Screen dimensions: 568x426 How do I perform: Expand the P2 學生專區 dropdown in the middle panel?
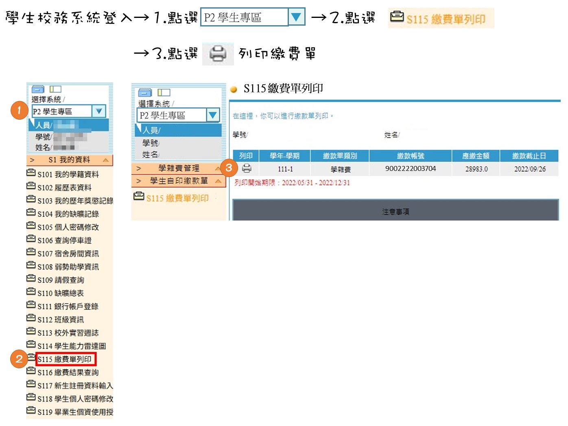(212, 115)
